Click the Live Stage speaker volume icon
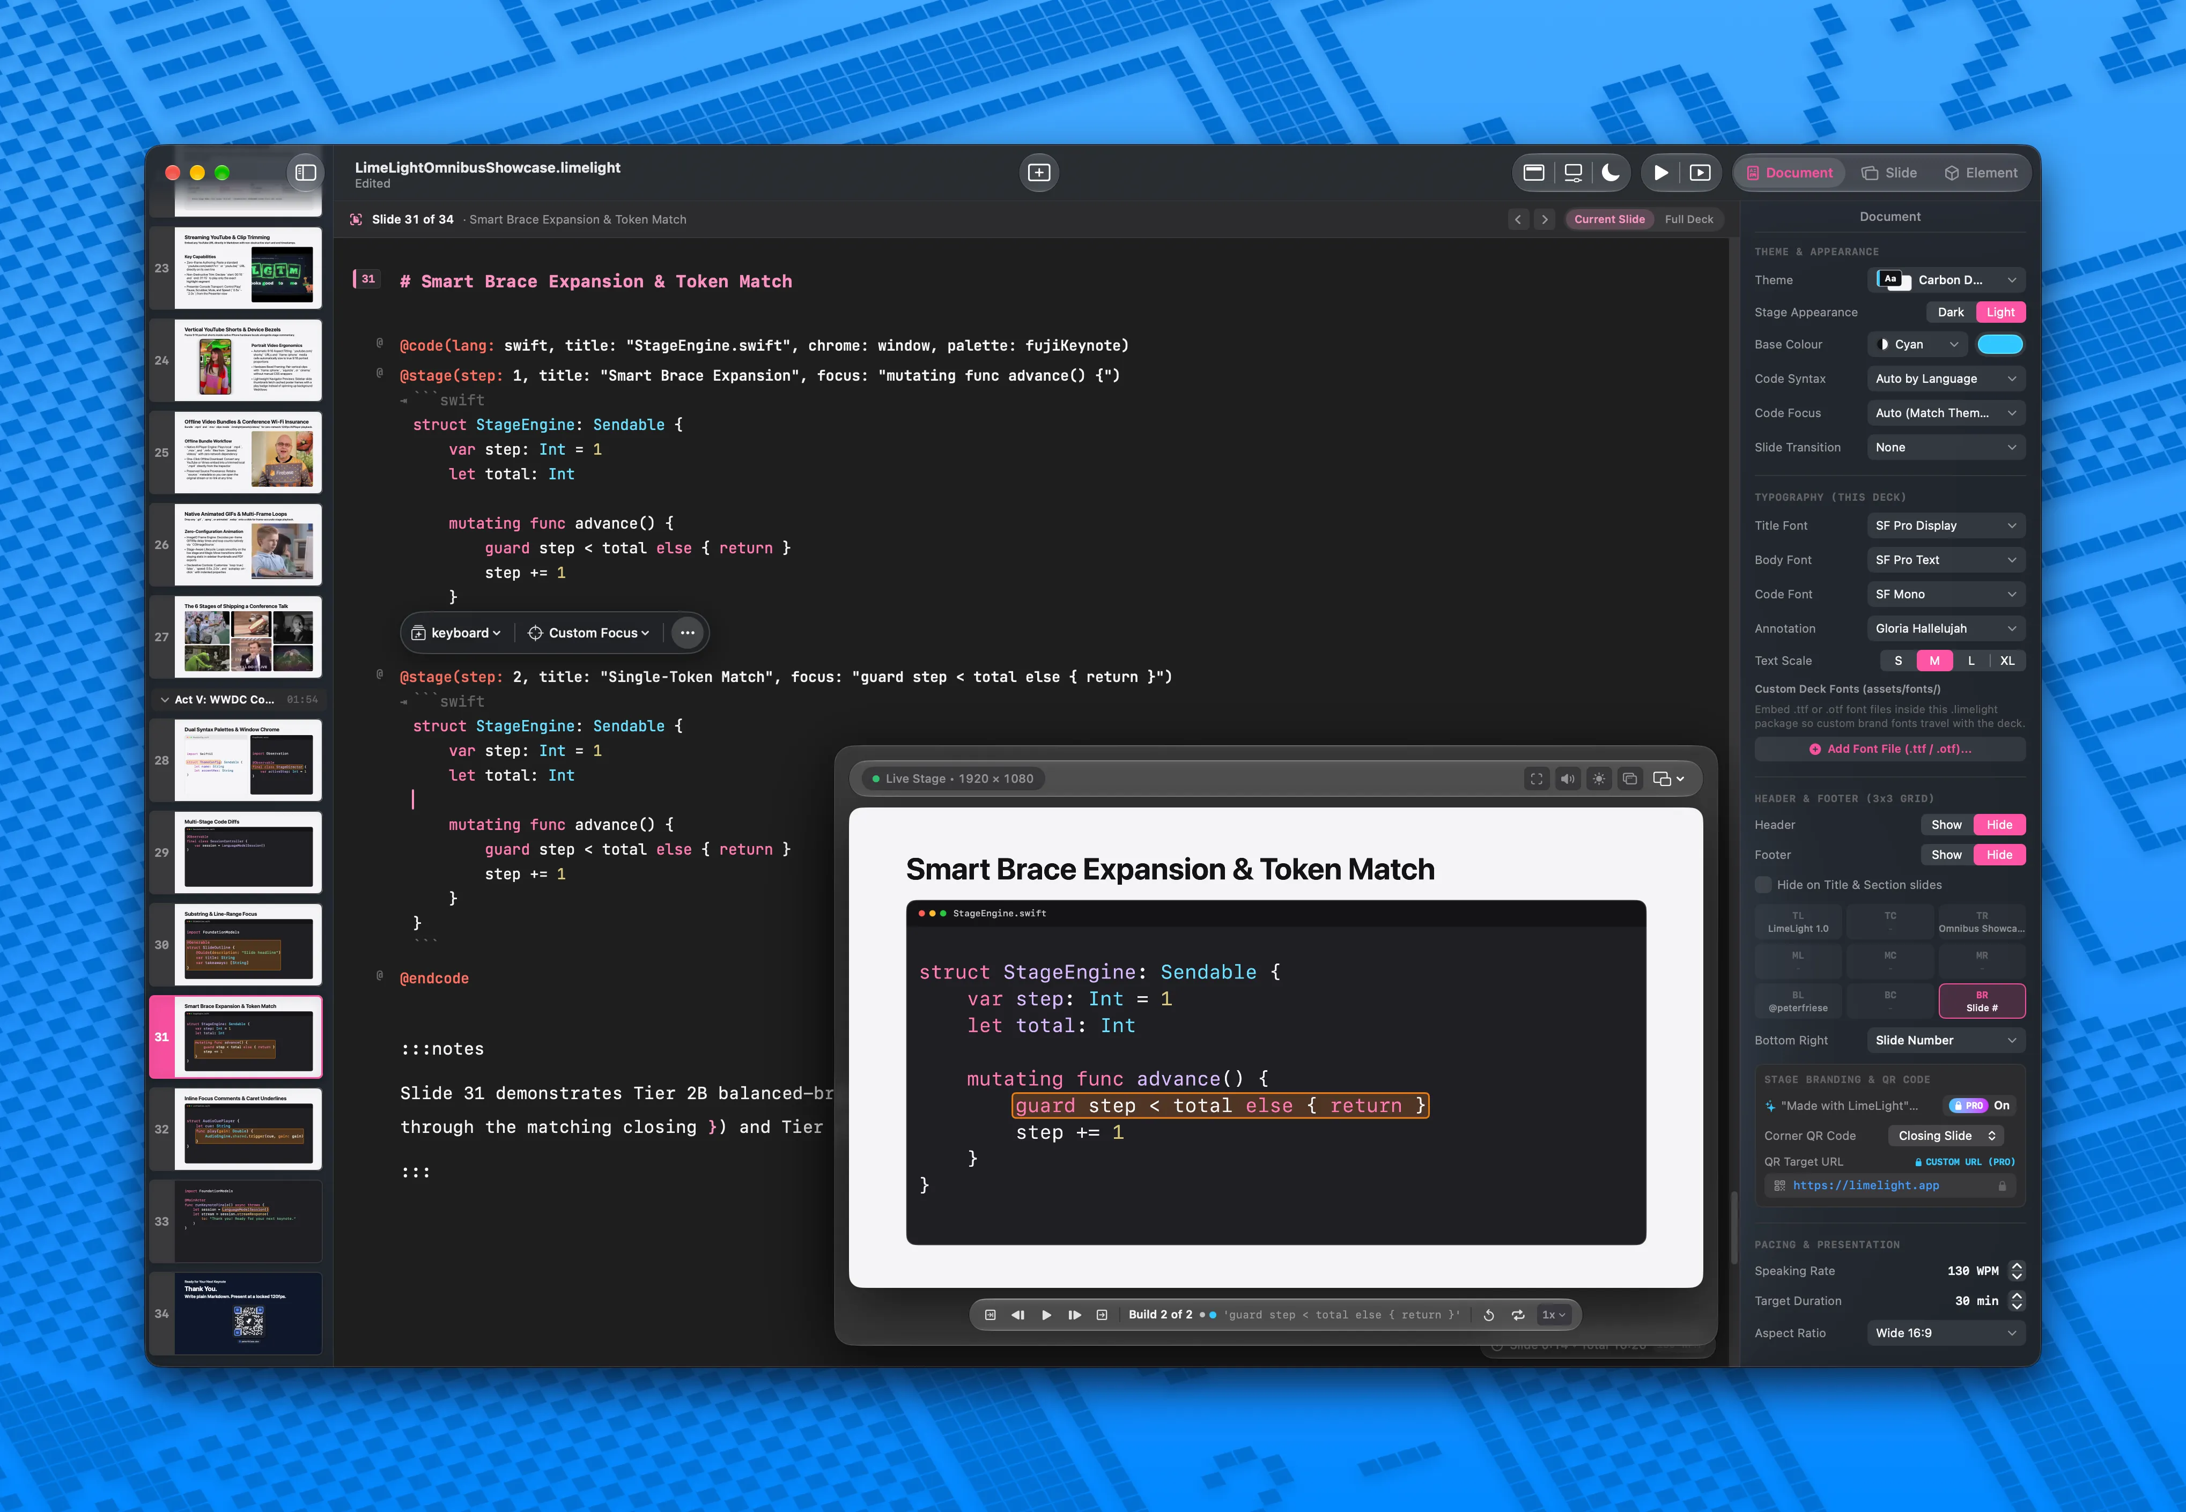 [1567, 779]
